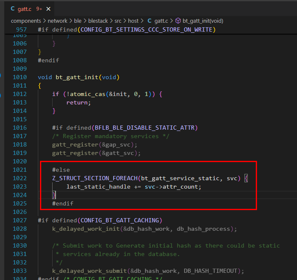
Task: Open 'ble' breadcrumb segment
Action: coord(78,21)
